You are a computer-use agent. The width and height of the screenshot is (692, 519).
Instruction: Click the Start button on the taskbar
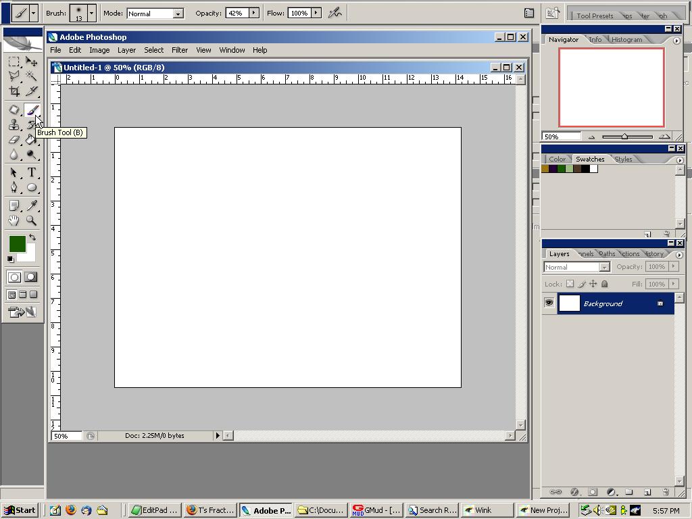[18, 510]
